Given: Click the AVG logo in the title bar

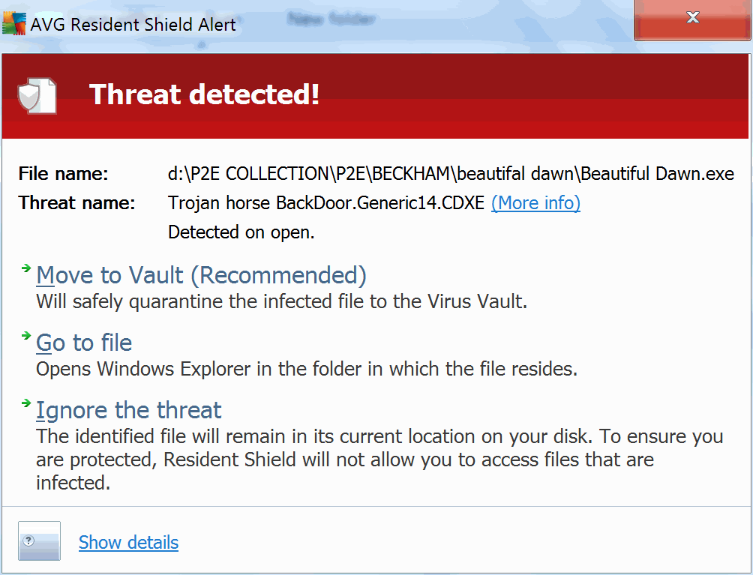Looking at the screenshot, I should pos(14,24).
